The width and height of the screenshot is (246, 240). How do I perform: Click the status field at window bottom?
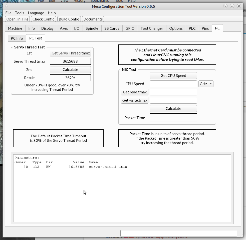click(179, 234)
